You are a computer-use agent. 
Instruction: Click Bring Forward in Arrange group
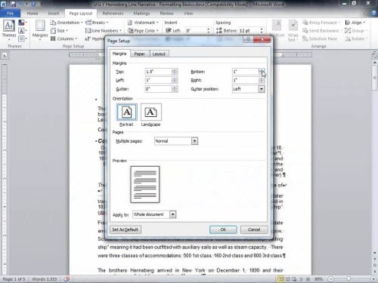click(321, 23)
